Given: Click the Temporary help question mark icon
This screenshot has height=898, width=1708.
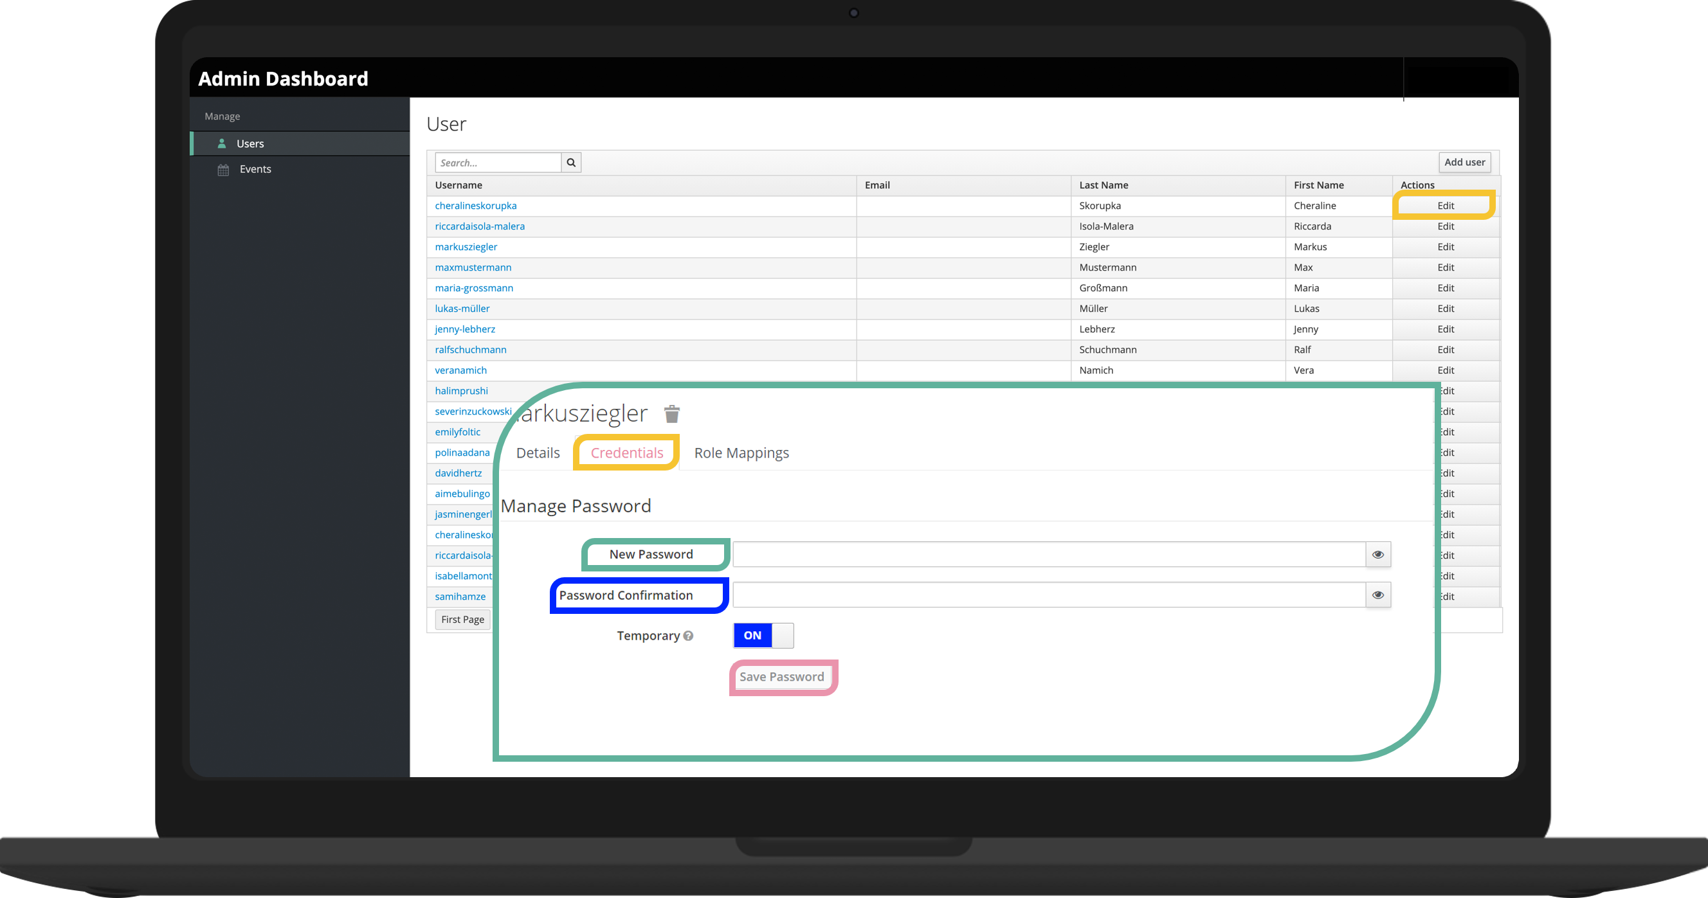Looking at the screenshot, I should point(688,636).
